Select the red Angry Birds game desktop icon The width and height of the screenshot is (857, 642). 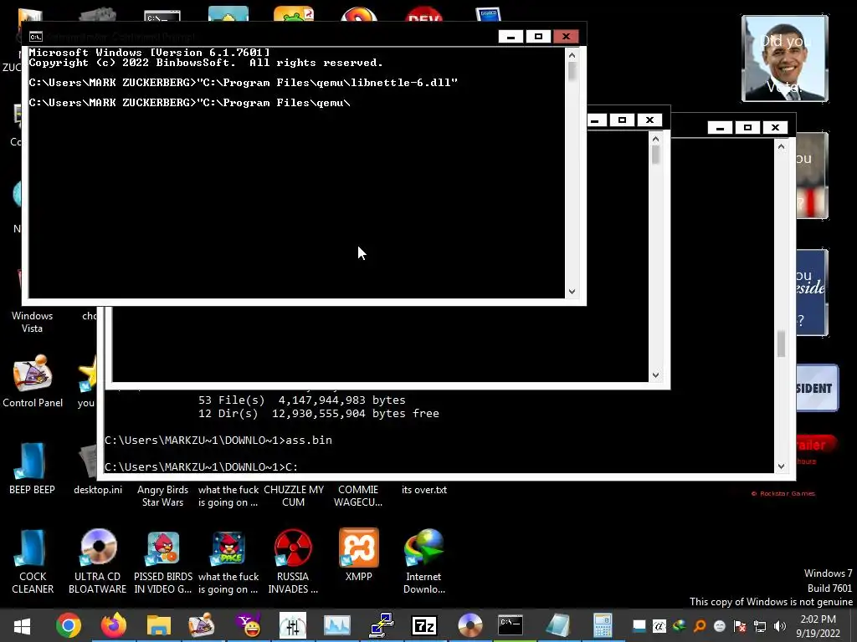[163, 561]
